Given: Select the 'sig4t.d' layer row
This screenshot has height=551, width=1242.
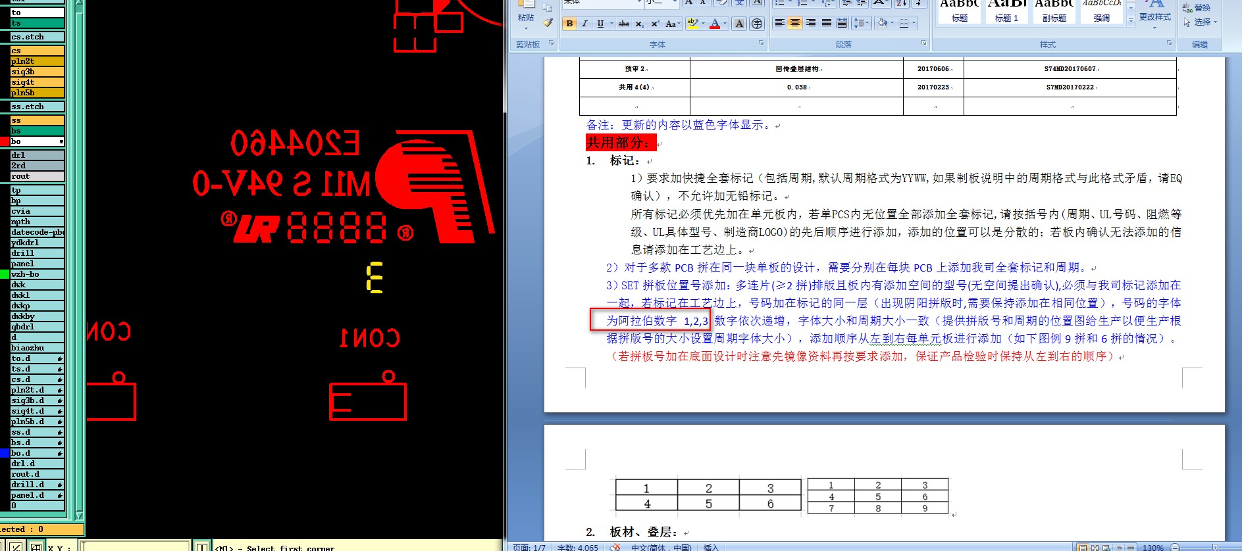Looking at the screenshot, I should [x=38, y=411].
